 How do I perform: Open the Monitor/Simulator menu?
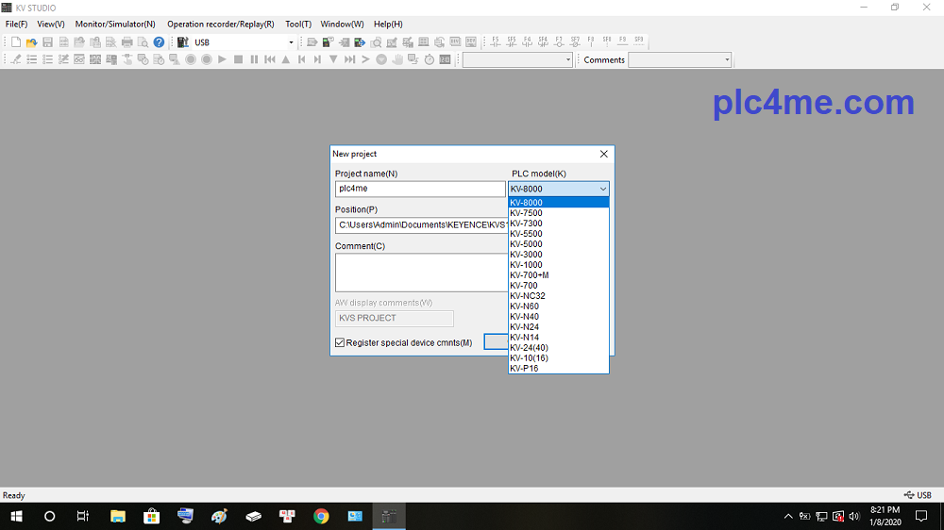[115, 24]
